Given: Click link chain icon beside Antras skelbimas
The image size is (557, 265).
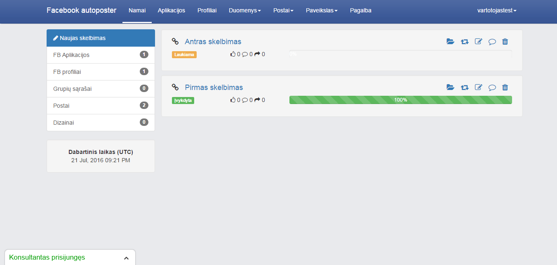Looking at the screenshot, I should 175,41.
